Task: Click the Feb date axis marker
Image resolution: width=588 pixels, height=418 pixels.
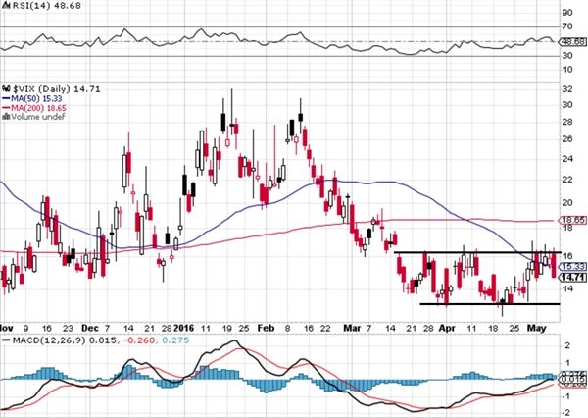Action: tap(266, 328)
